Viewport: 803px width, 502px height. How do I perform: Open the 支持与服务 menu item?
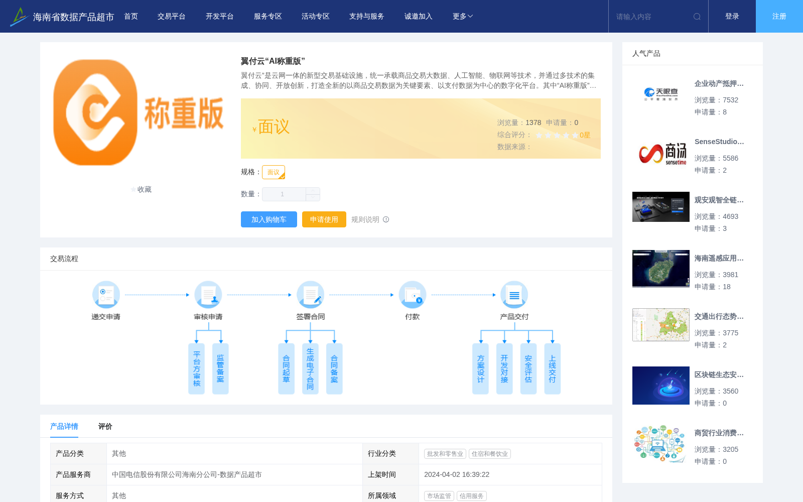(367, 17)
